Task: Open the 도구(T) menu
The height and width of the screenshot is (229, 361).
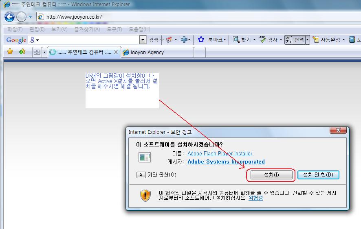Action: 114,29
